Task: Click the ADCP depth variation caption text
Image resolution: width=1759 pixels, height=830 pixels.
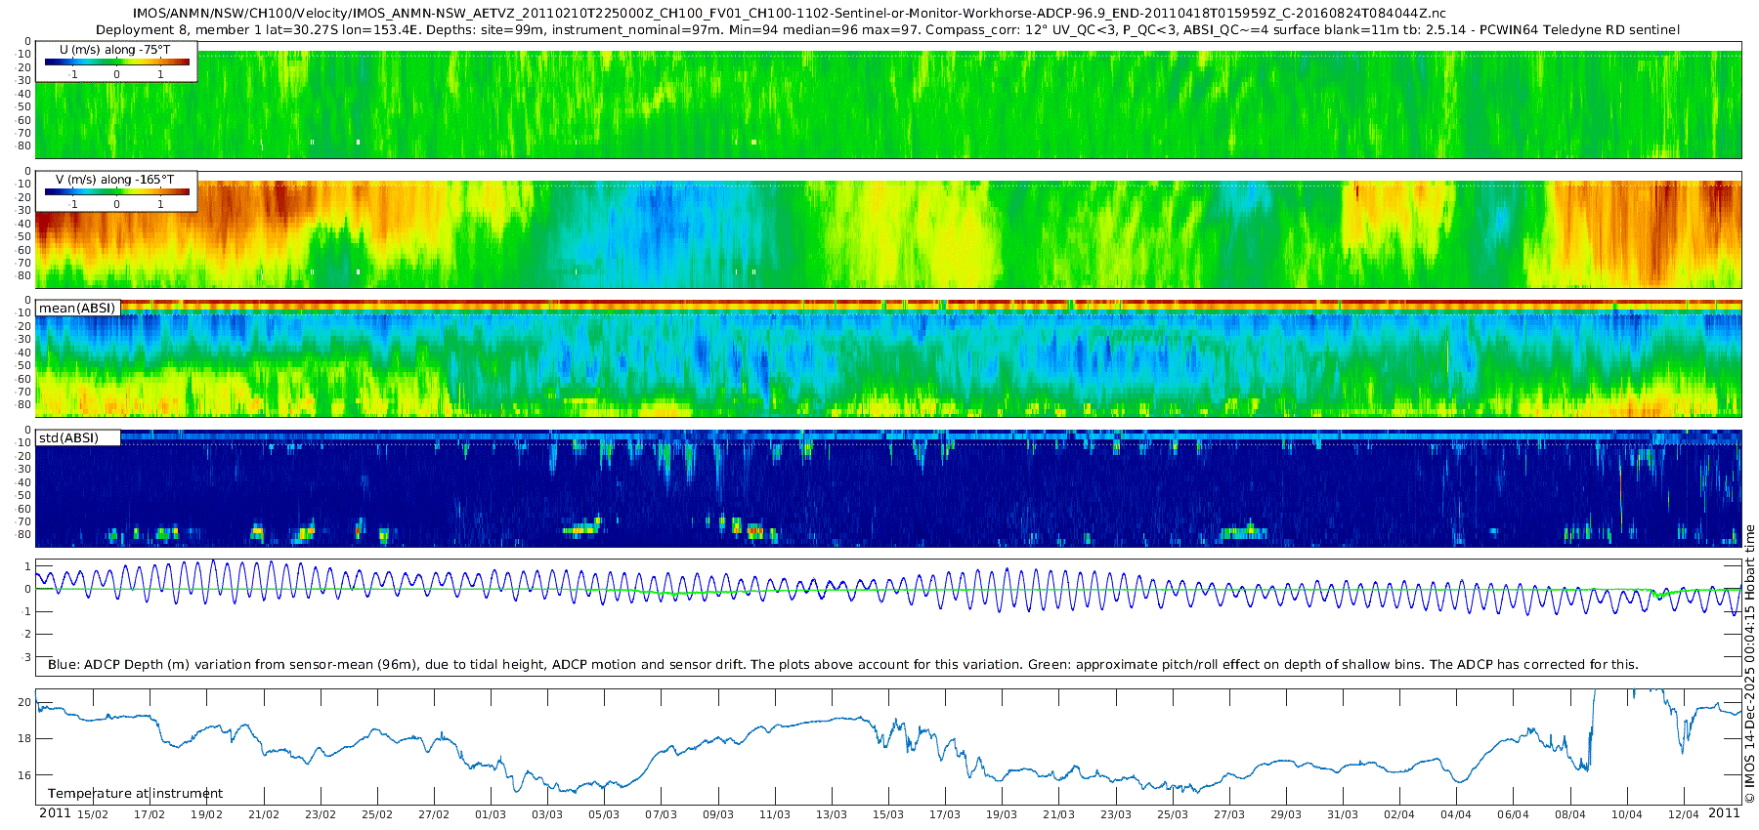Action: 842,665
